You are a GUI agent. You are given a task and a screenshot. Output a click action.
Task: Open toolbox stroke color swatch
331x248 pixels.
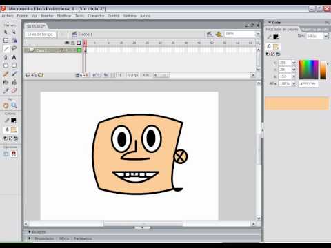14,121
